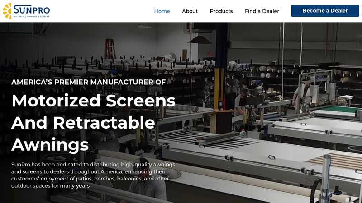Screen dimensions: 362x203
Task: Go to the Home menu item
Action: click(162, 11)
